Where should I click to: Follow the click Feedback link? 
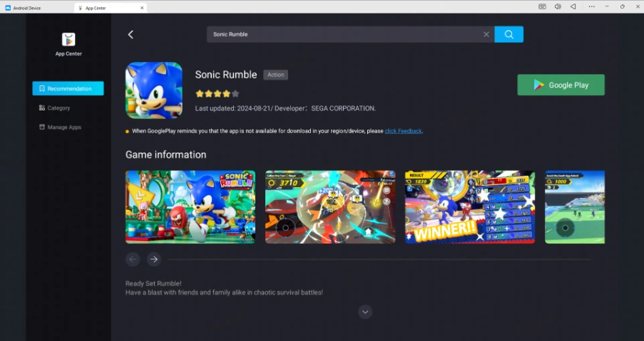click(x=403, y=131)
